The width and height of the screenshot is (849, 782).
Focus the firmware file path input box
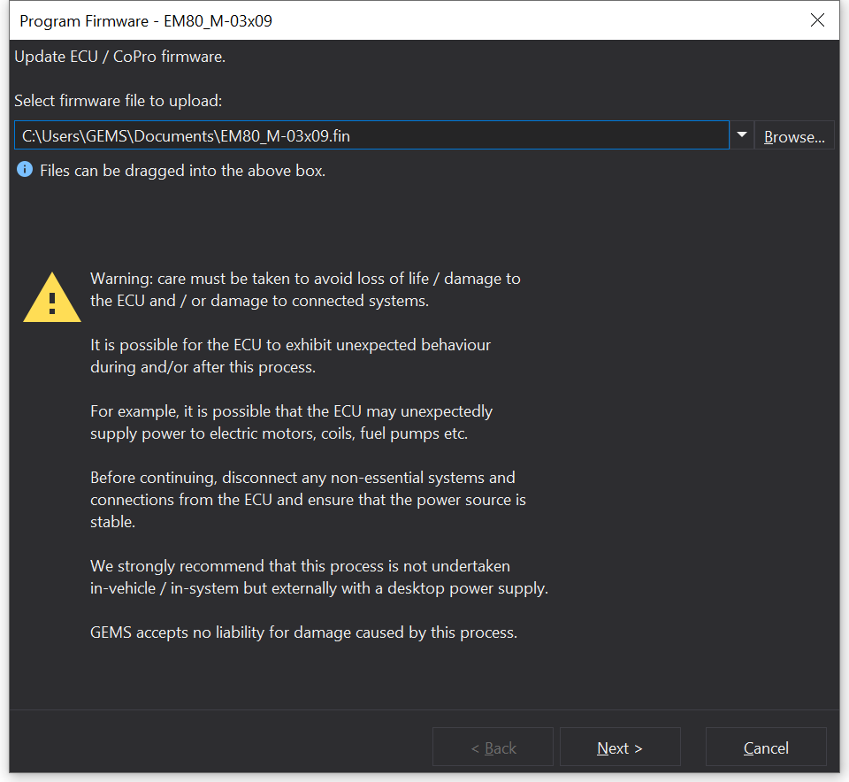pos(531,136)
